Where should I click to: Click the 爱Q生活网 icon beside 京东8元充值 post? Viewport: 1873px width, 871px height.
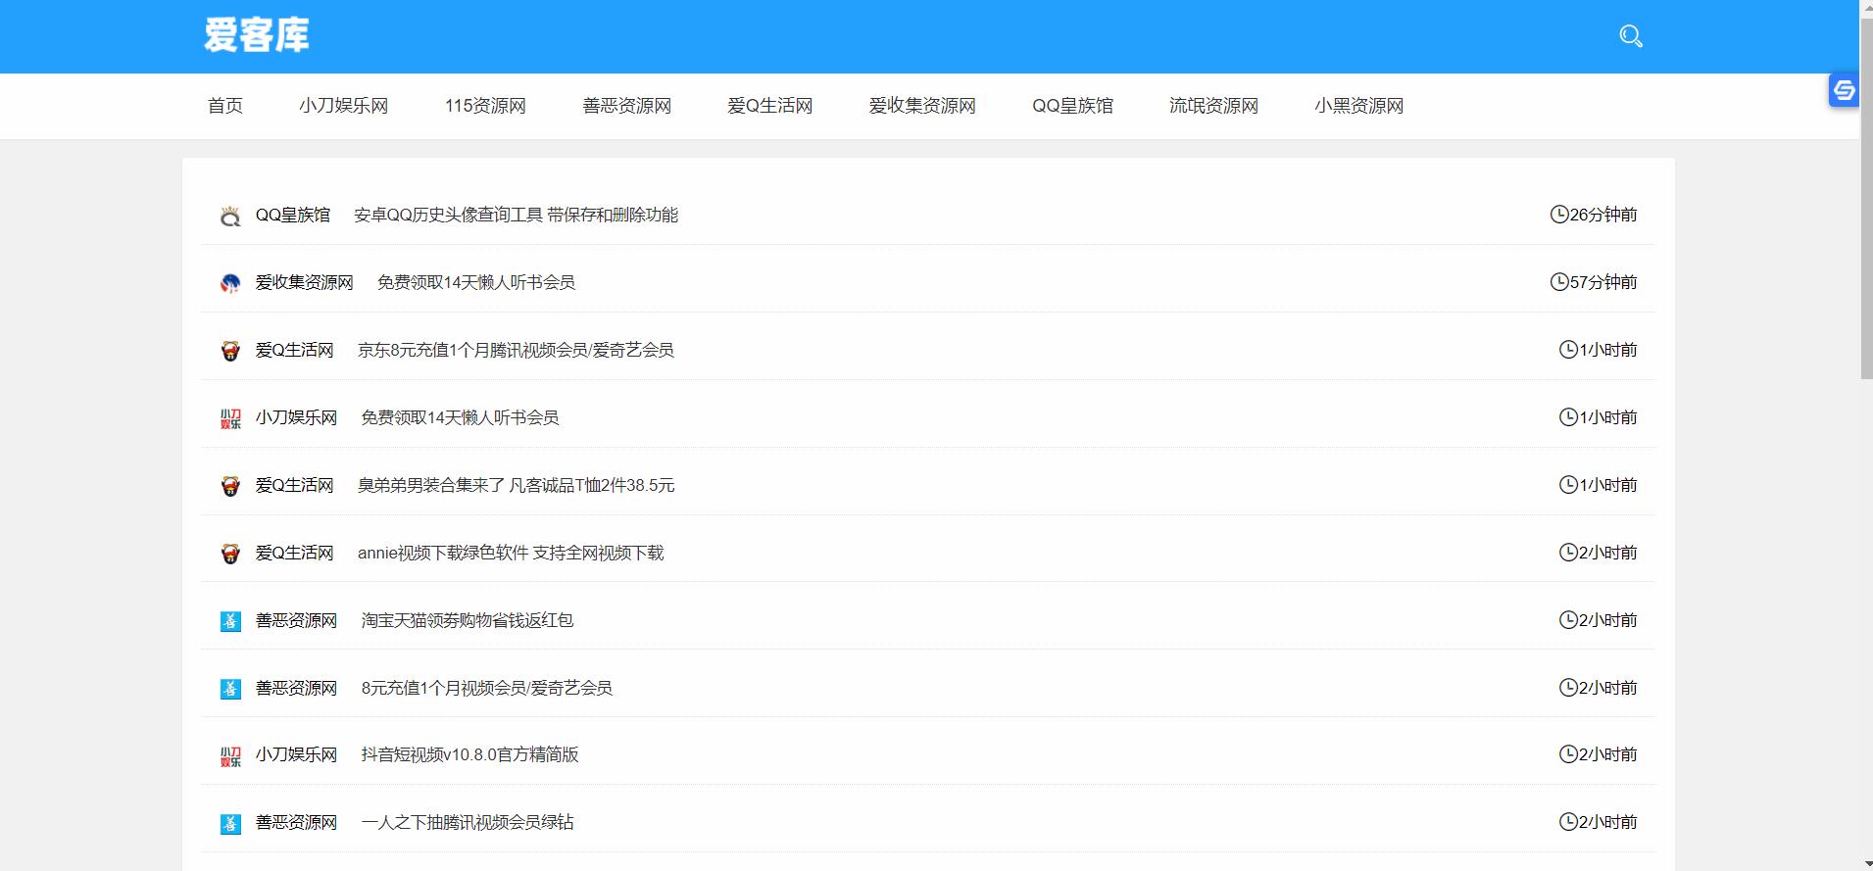click(x=230, y=351)
